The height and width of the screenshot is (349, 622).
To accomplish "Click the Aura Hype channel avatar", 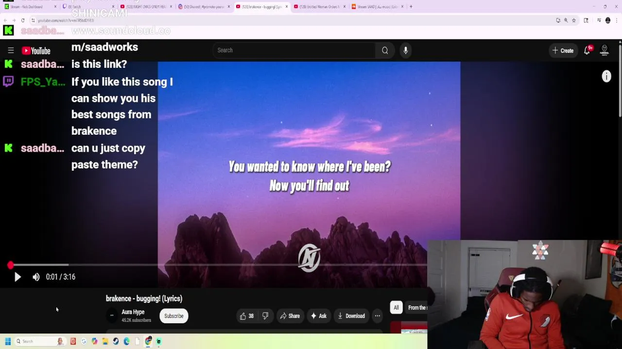I will pyautogui.click(x=112, y=316).
